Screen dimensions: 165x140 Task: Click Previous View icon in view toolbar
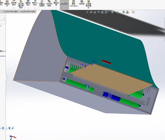(95, 12)
